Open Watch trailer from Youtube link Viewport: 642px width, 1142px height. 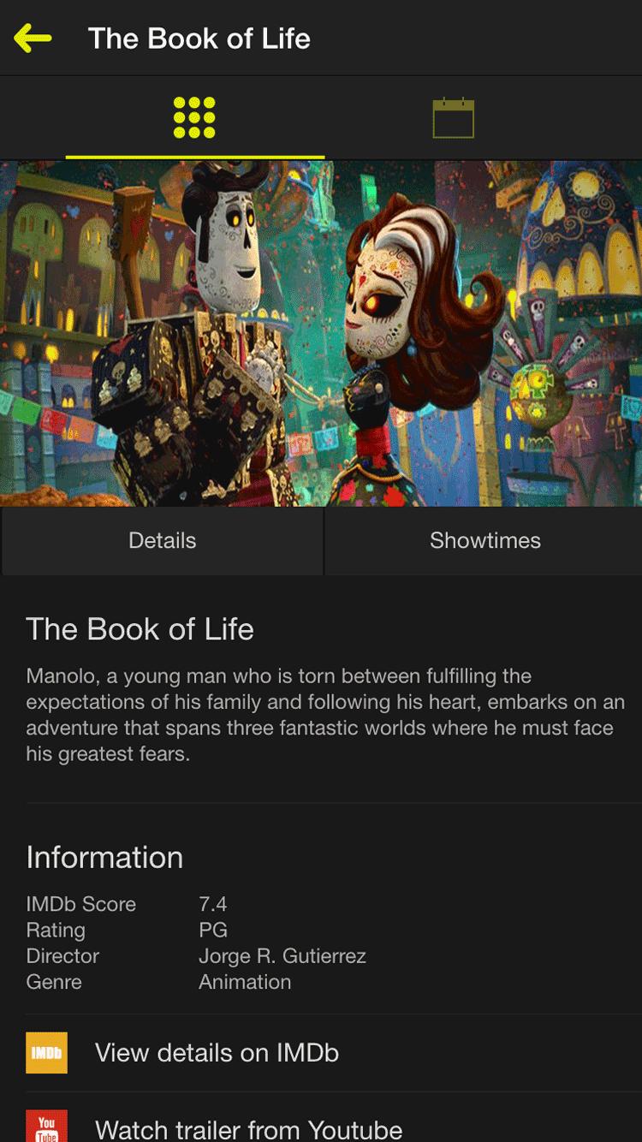[248, 1129]
